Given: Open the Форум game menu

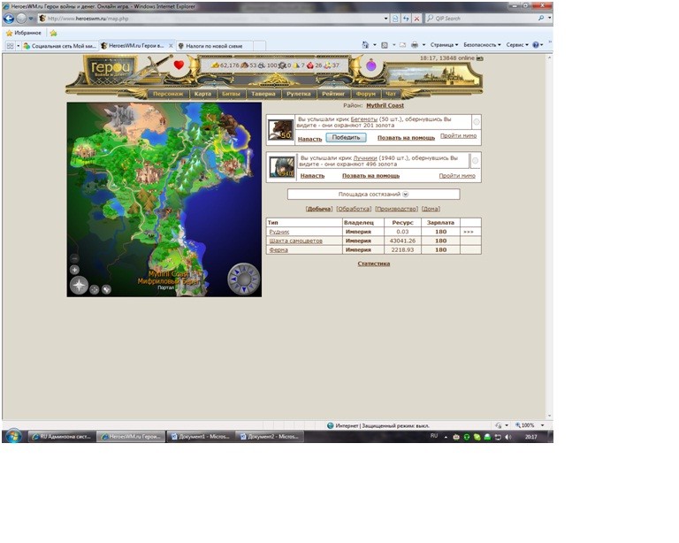Looking at the screenshot, I should [365, 94].
